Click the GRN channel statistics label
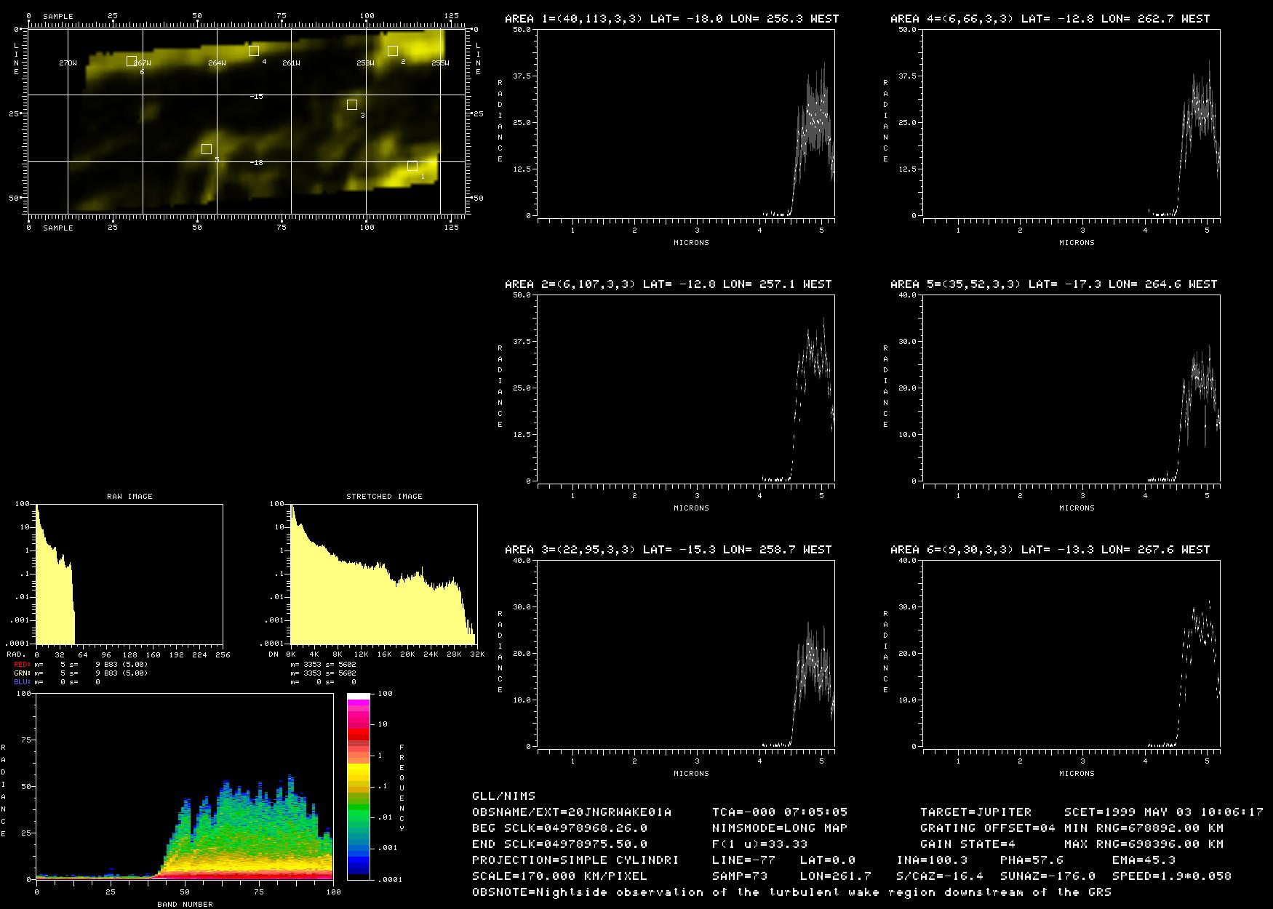 [x=23, y=673]
